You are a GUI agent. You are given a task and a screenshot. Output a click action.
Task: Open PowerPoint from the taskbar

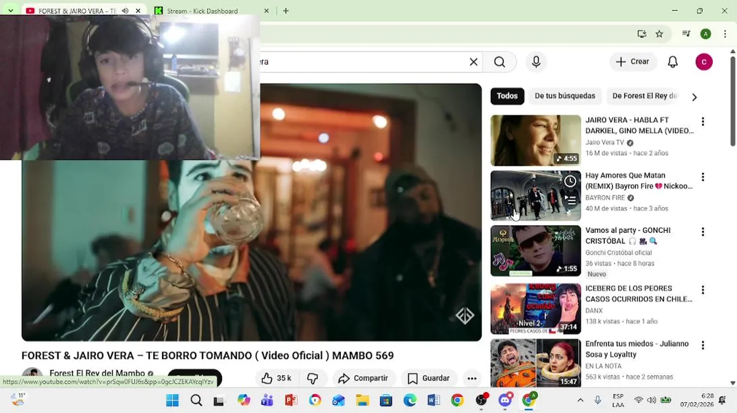[x=291, y=400]
